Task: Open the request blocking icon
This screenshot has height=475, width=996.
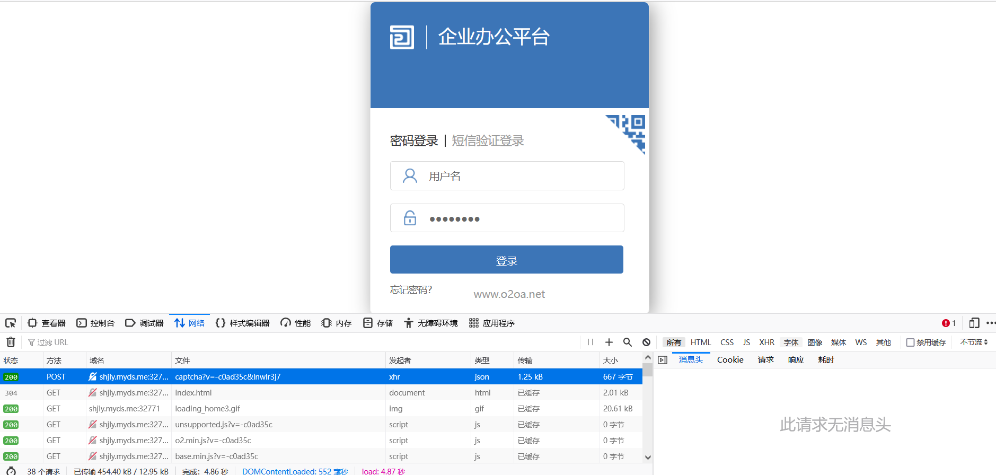Action: click(646, 342)
